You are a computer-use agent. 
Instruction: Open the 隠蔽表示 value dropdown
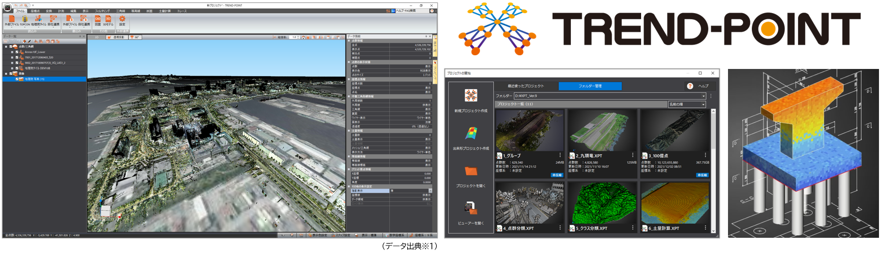point(430,191)
